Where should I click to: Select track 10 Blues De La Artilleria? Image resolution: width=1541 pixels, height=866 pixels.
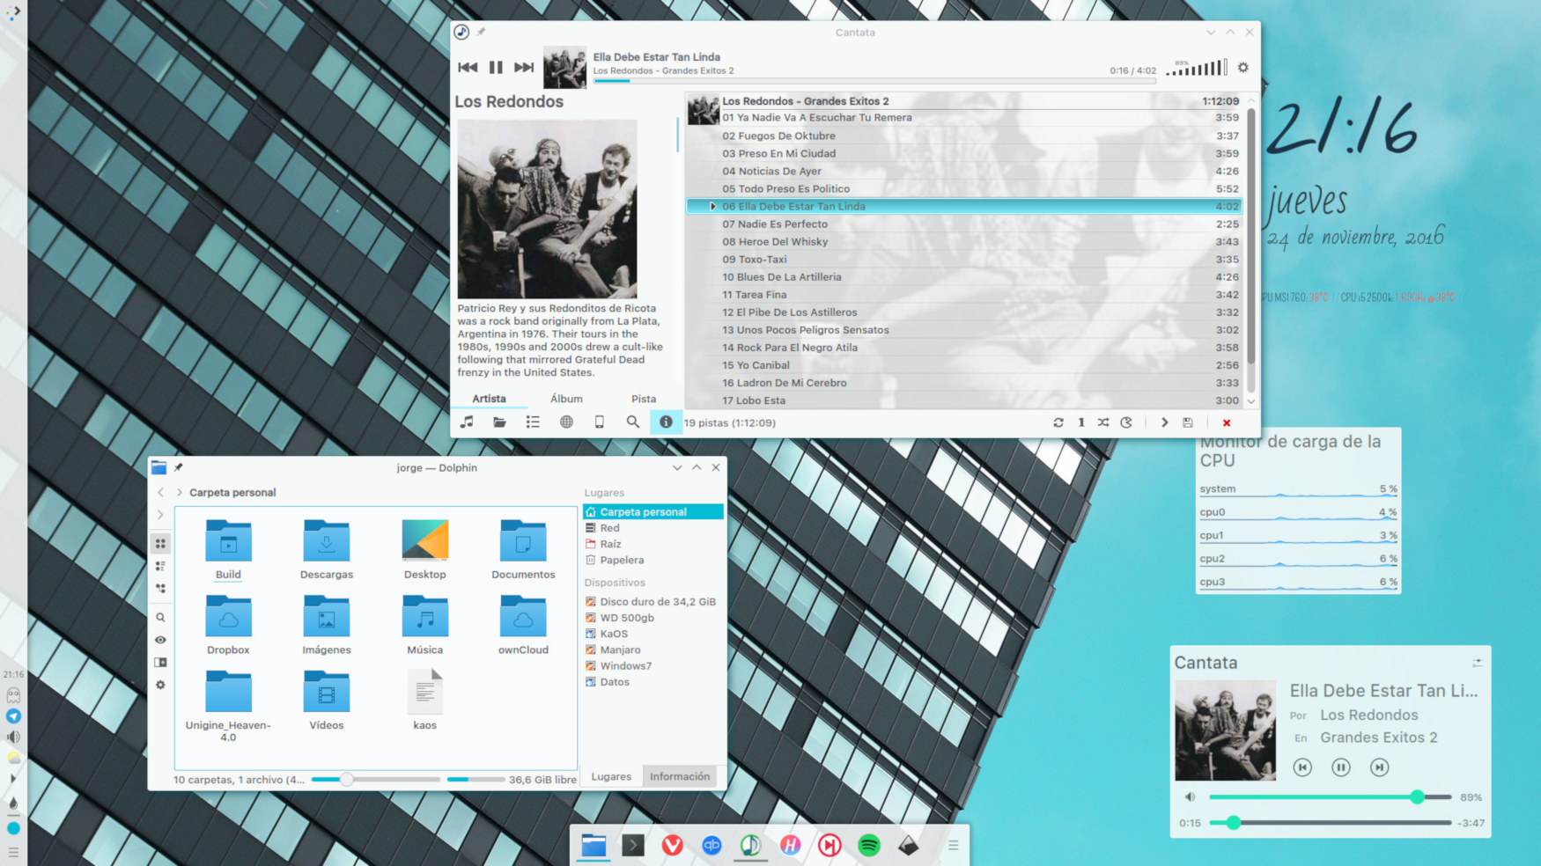coord(964,277)
